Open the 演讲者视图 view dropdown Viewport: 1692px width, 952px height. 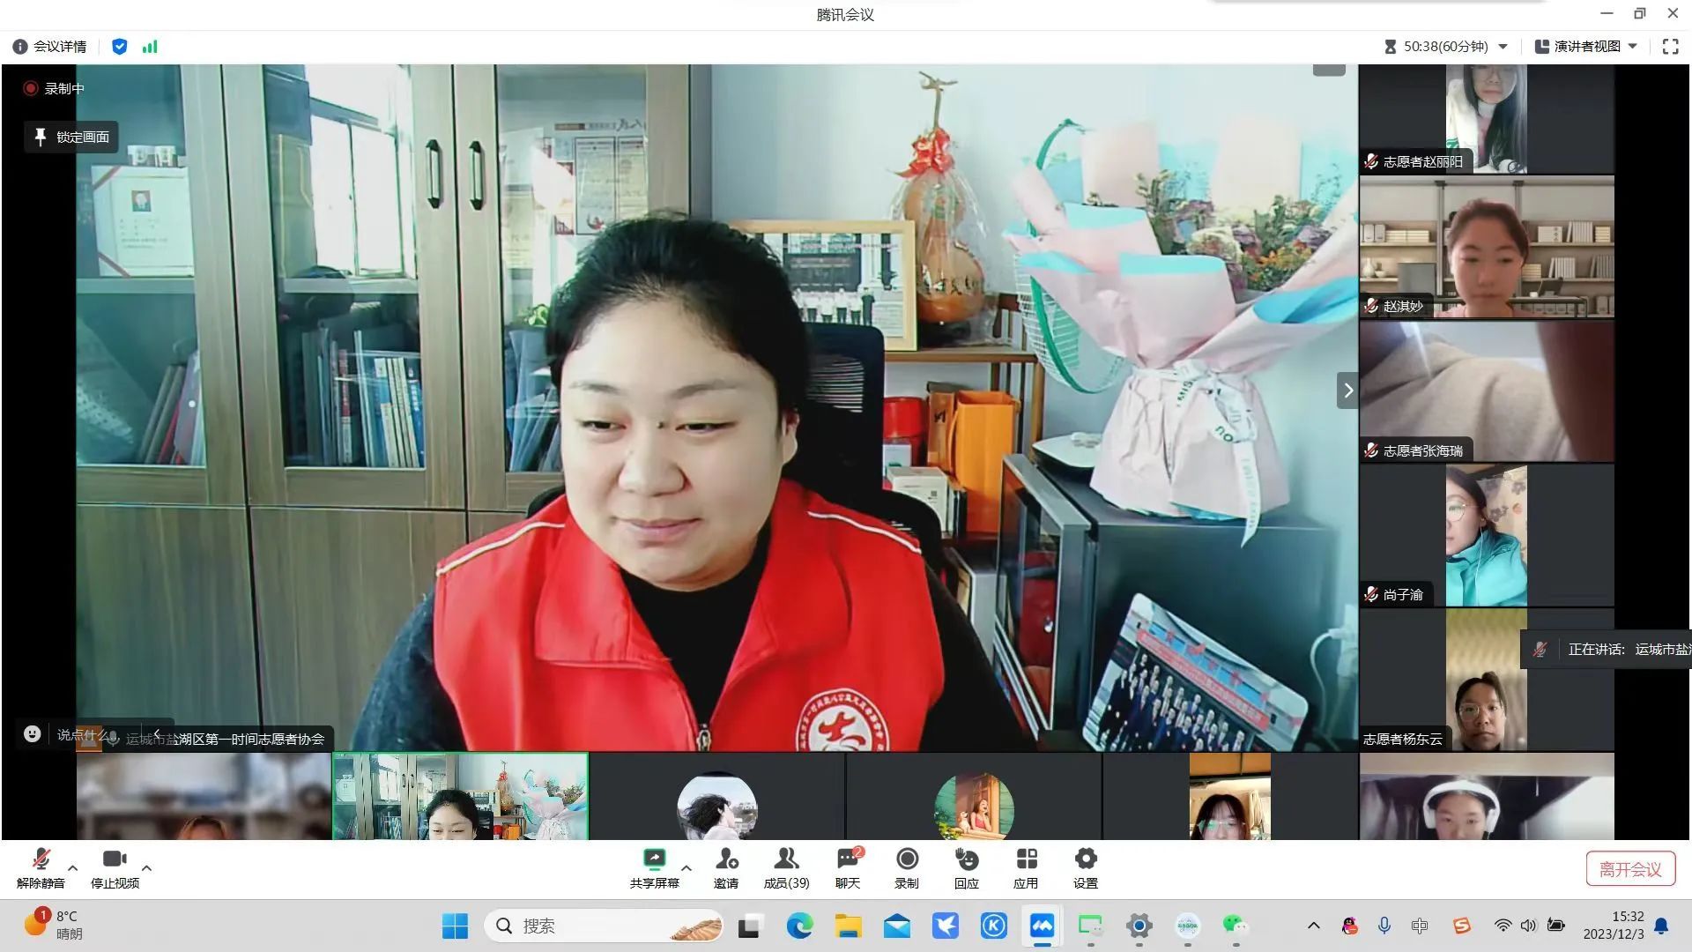pyautogui.click(x=1585, y=47)
